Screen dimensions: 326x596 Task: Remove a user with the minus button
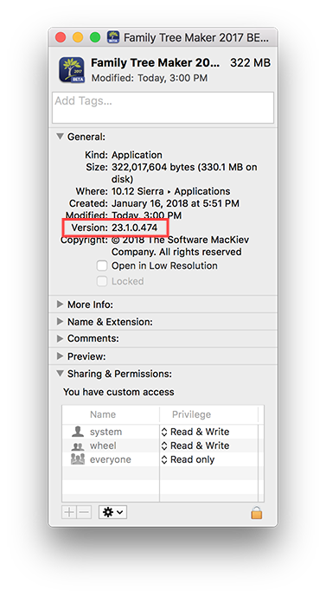pos(84,512)
